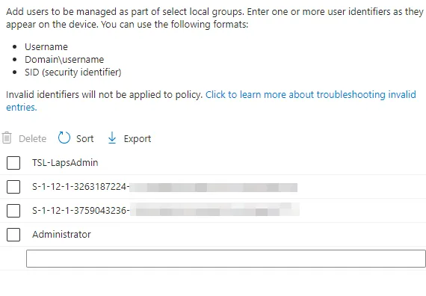Focus the empty user identifier input field

click(226, 259)
